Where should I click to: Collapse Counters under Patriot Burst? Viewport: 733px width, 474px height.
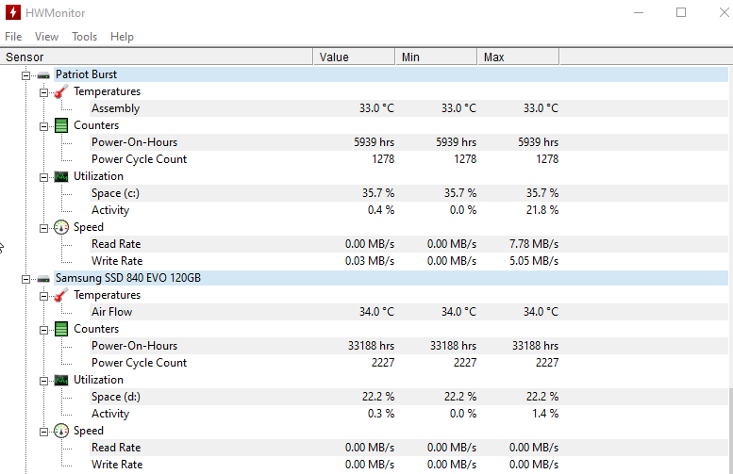tap(44, 126)
